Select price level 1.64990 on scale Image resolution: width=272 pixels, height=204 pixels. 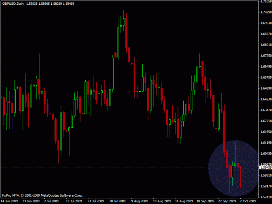[266, 88]
